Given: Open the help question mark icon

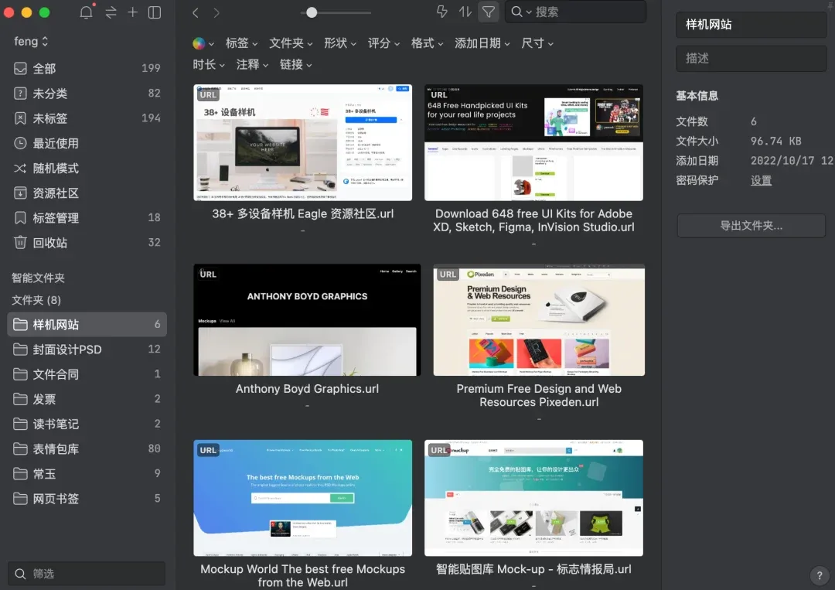Looking at the screenshot, I should [819, 575].
